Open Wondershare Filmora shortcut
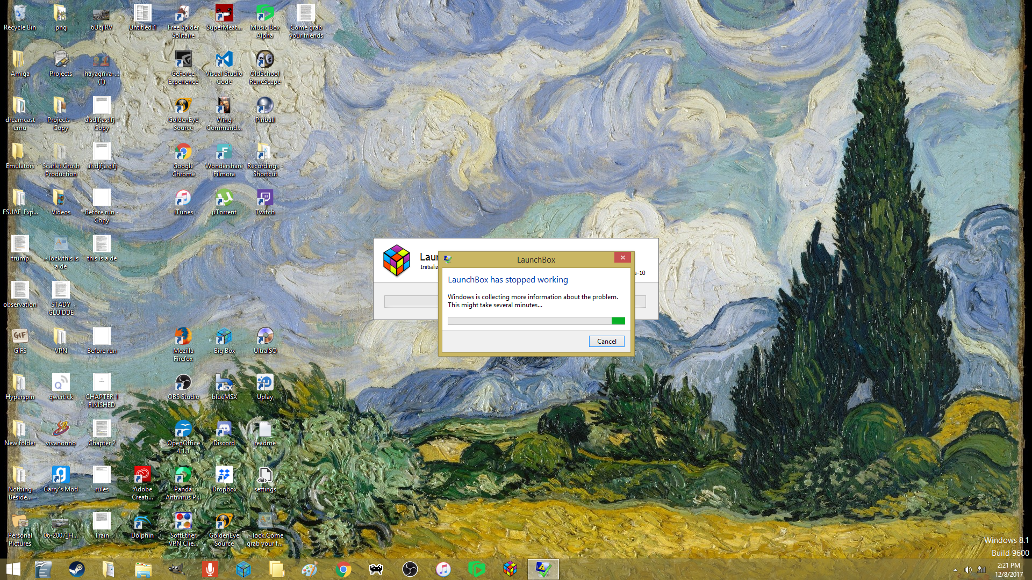 [x=224, y=160]
